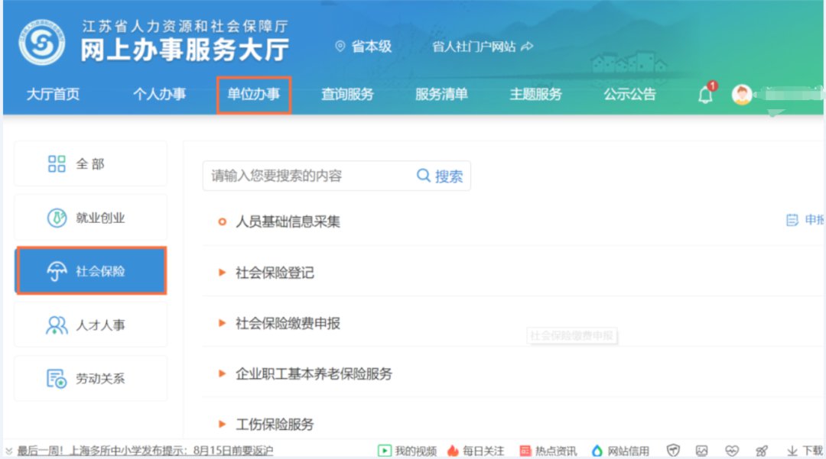This screenshot has height=459, width=826.
Task: Expand the 社会保险缴费申报 section
Action: coord(288,323)
